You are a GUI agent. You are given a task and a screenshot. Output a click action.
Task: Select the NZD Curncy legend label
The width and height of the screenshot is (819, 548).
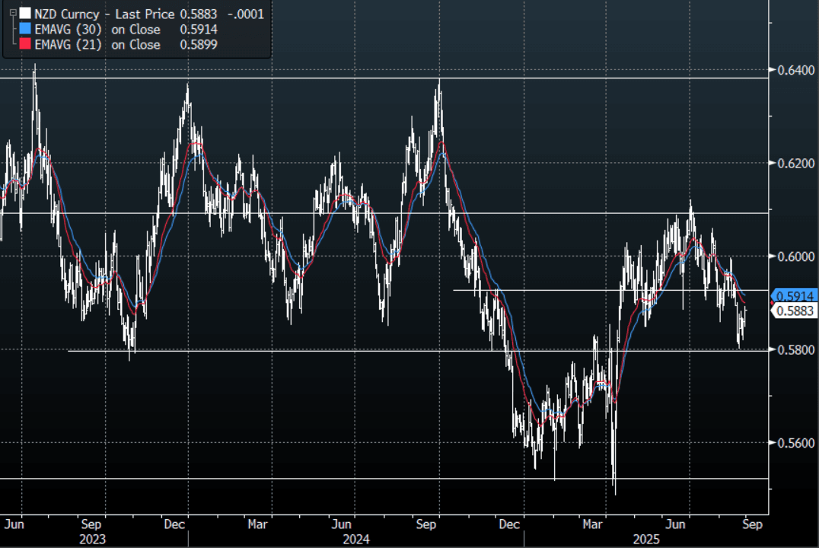[67, 14]
